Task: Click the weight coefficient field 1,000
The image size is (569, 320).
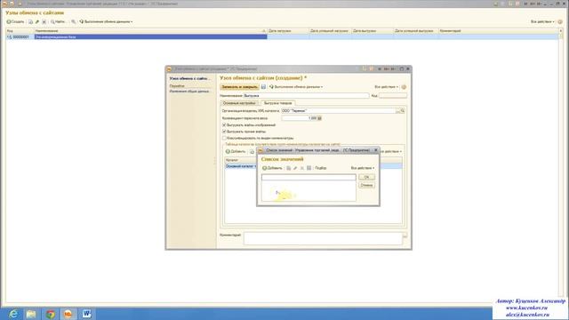Action: coord(299,118)
